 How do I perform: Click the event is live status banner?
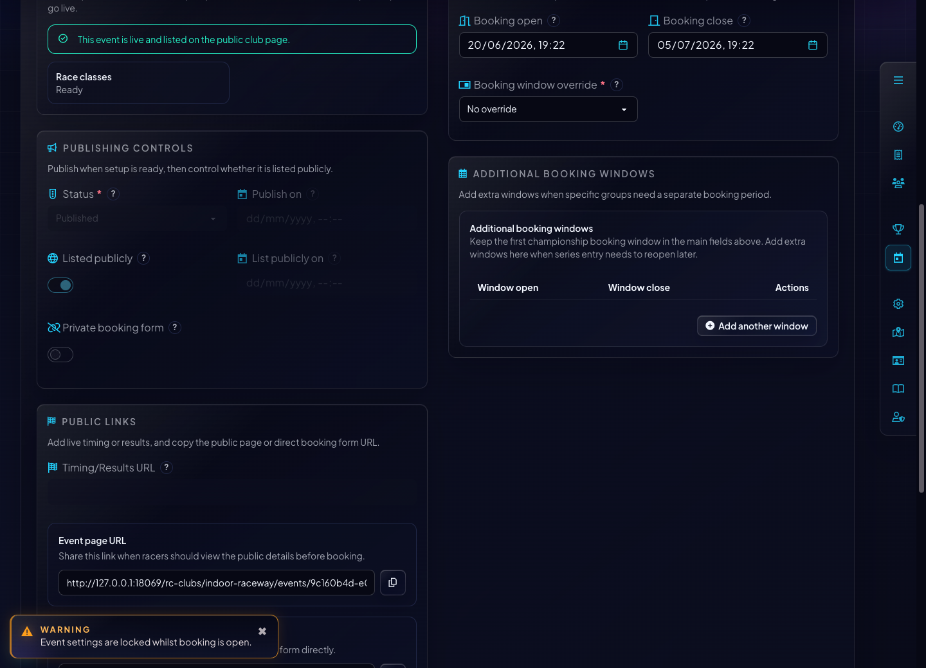click(232, 39)
